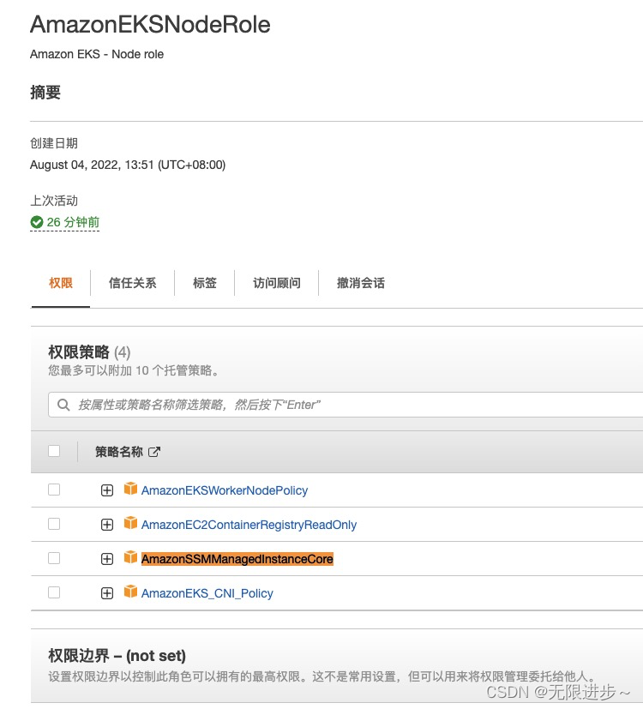Viewport: 643px width, 709px height.
Task: Open the AmazonEKS_CNI_Policy link
Action: coord(207,592)
